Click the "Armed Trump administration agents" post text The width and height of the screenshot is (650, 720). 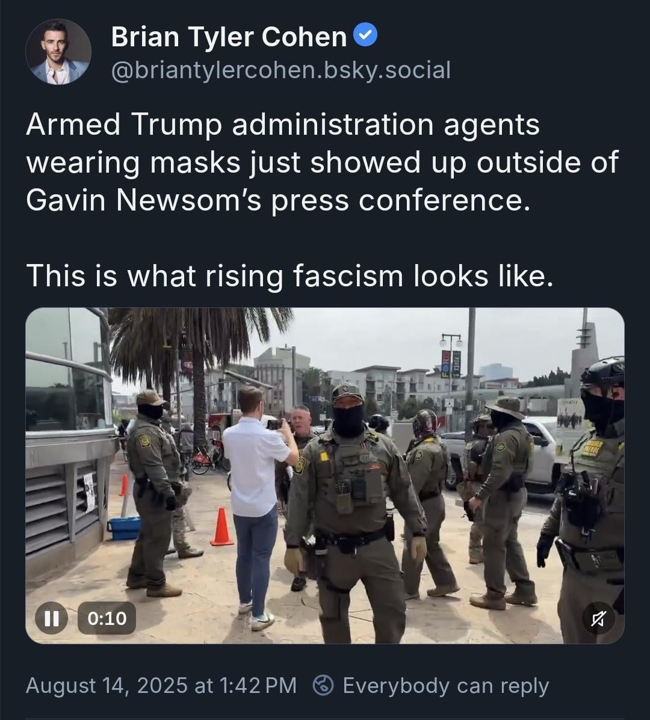click(x=283, y=125)
